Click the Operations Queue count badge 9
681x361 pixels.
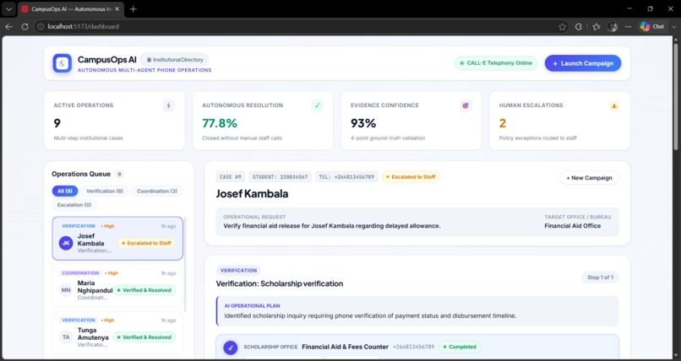coord(119,175)
